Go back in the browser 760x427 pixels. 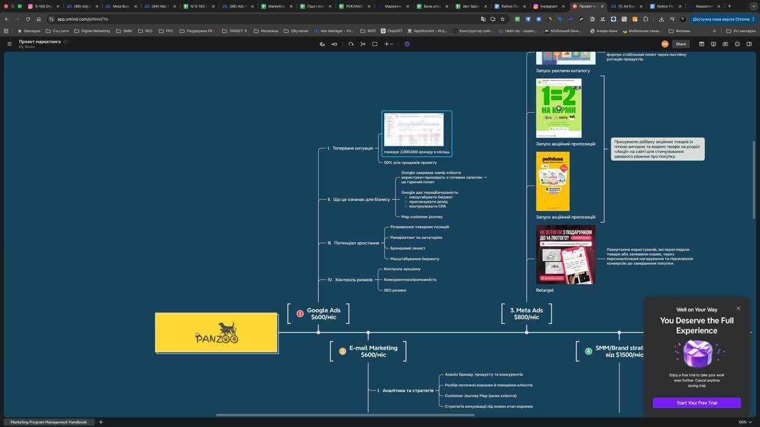[7, 19]
